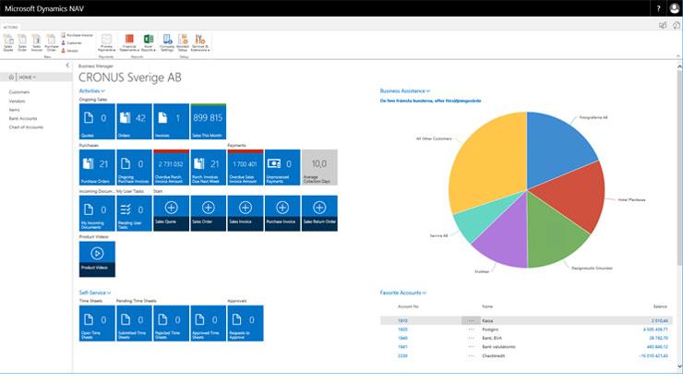
Task: Click the Sales Invoice plus tile
Action: [245, 211]
